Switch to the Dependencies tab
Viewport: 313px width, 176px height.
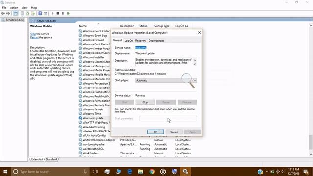click(x=156, y=41)
